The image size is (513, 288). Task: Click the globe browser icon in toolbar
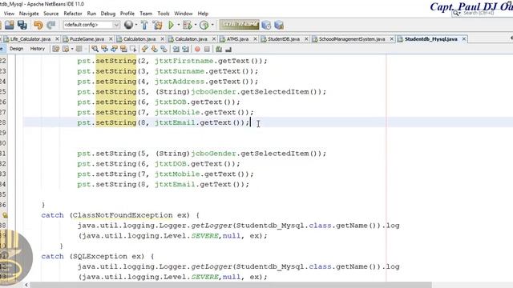coord(128,25)
